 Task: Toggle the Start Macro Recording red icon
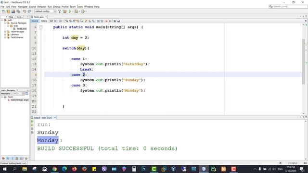[106, 21]
